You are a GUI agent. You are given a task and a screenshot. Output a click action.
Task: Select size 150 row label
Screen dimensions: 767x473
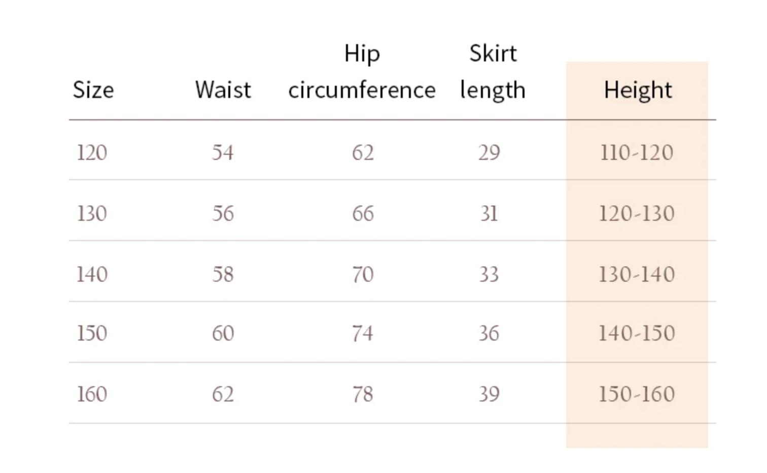click(x=92, y=333)
